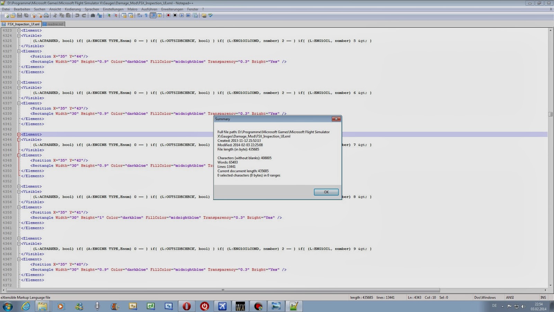Open the Einstellungen menu
This screenshot has width=554, height=312.
[x=113, y=9]
